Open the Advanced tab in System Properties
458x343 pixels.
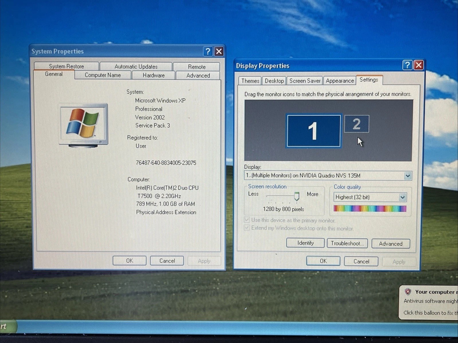[198, 76]
